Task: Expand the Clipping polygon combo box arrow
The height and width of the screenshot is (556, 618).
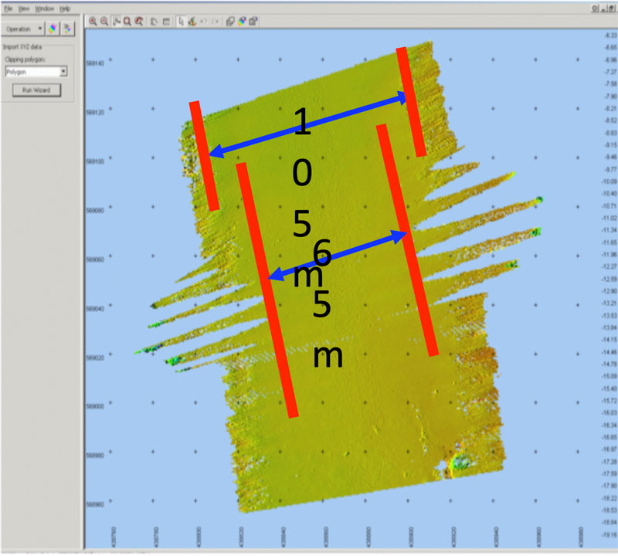Action: point(63,71)
